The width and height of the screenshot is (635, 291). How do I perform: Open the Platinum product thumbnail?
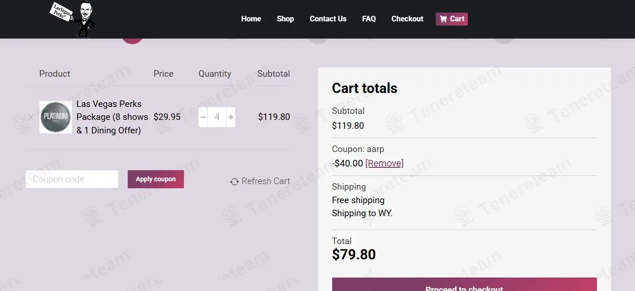click(x=56, y=117)
